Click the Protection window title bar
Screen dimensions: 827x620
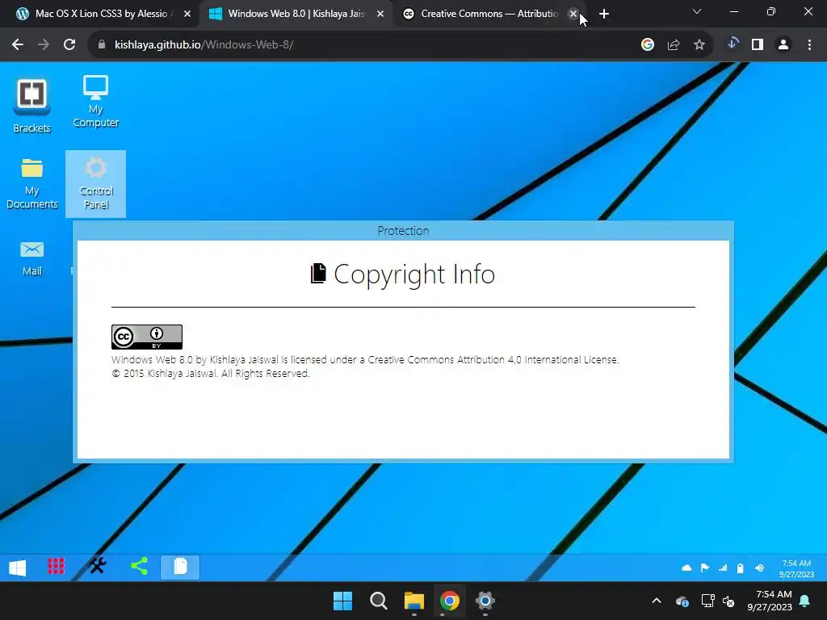[x=403, y=231]
